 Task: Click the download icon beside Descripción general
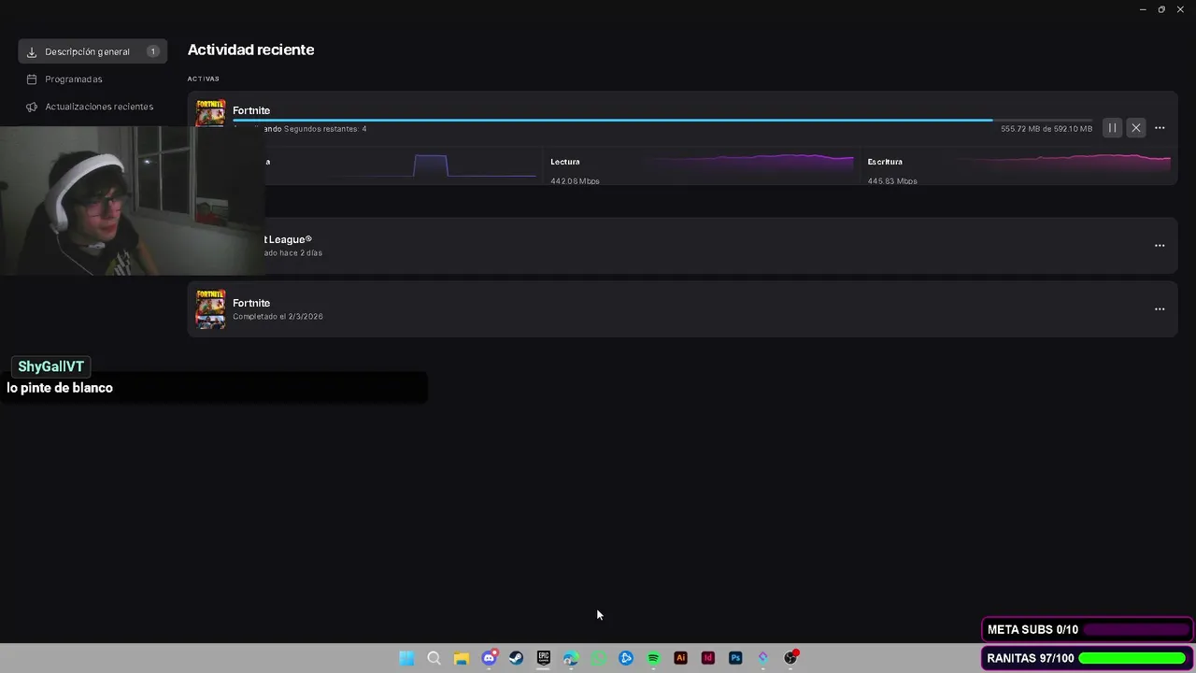[32, 51]
